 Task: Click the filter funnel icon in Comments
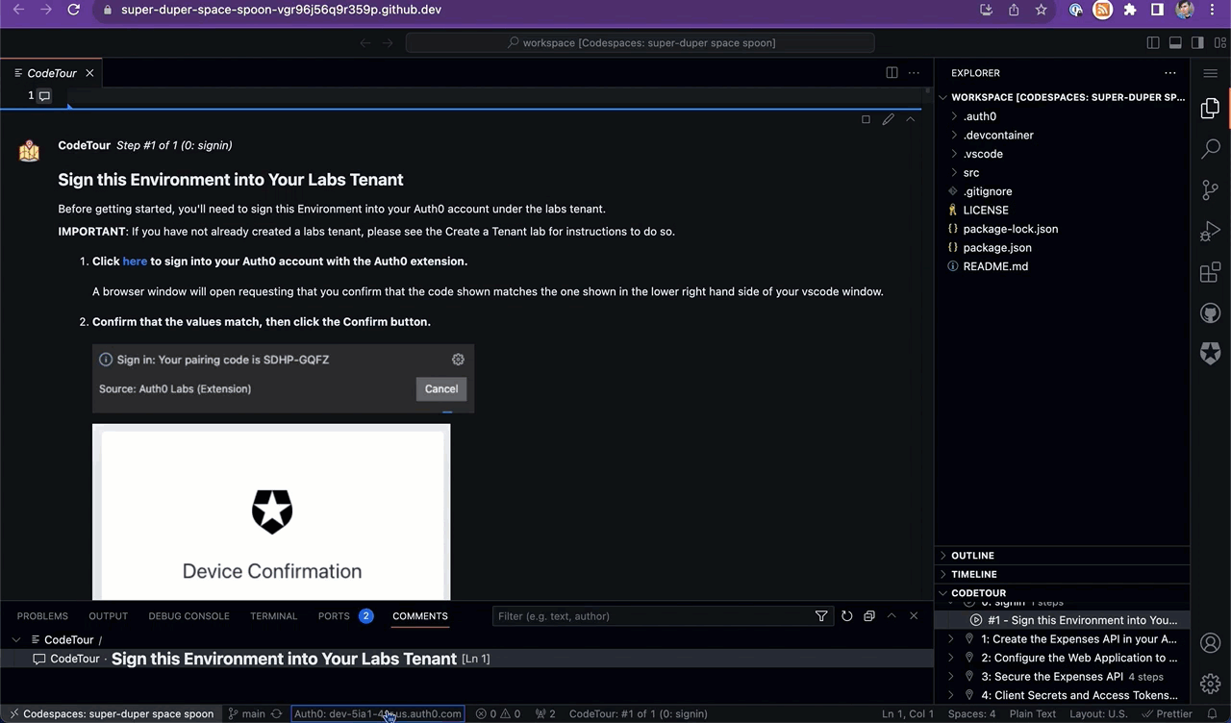[821, 616]
